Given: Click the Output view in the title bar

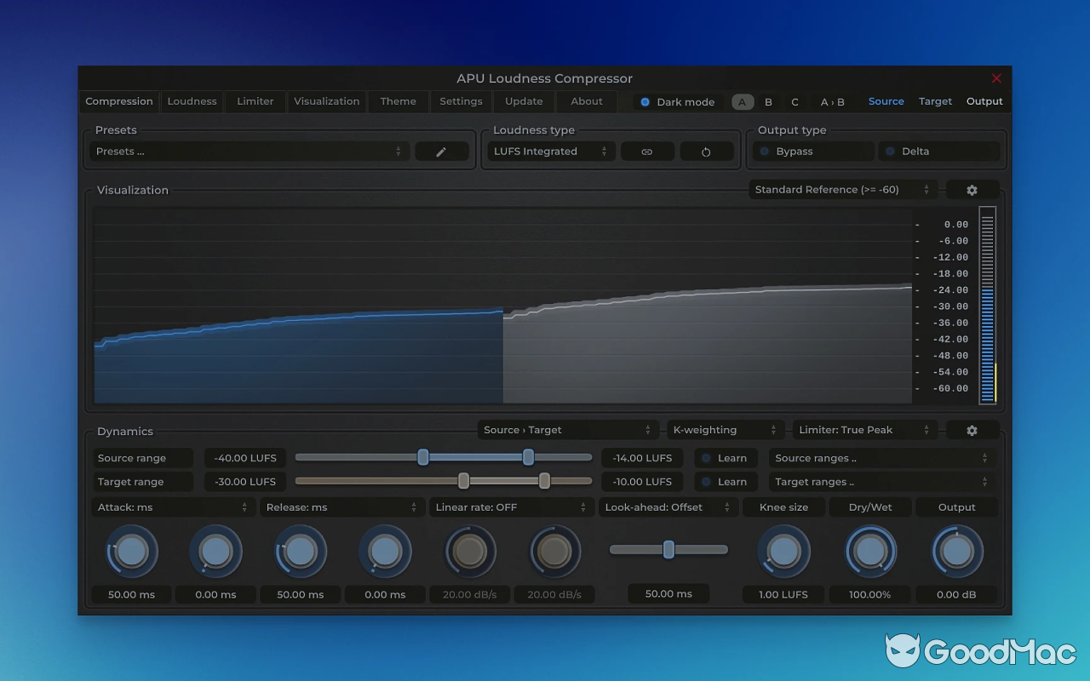Looking at the screenshot, I should (984, 100).
